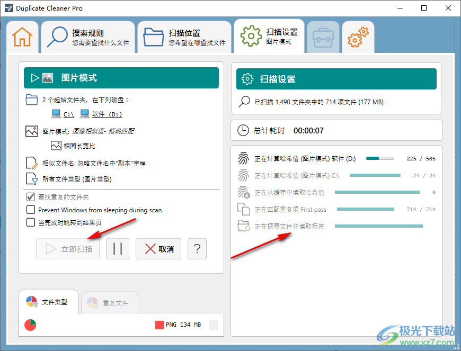Image resolution: width=461 pixels, height=351 pixels.
Task: Click the 相似文件名 ignore 副本 rule text
Action: pyautogui.click(x=94, y=163)
